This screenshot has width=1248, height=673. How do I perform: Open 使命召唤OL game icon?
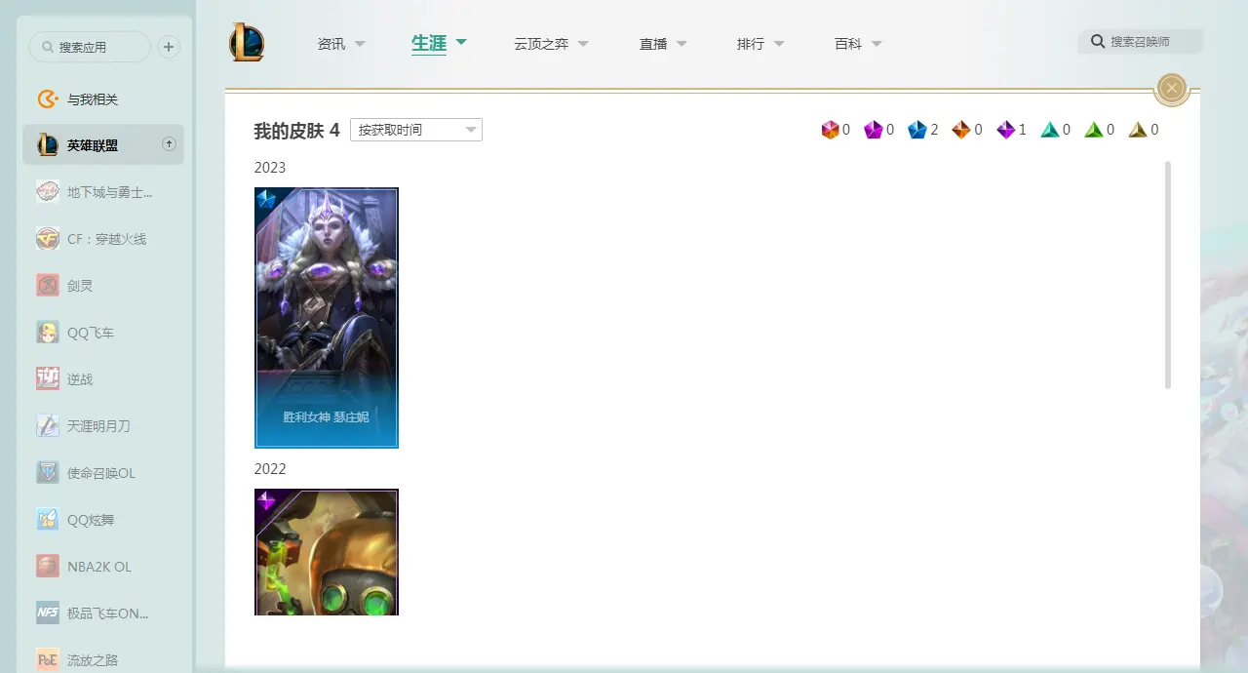tap(48, 473)
